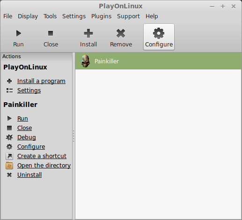Click the Debug bug icon in the sidebar

click(x=9, y=137)
